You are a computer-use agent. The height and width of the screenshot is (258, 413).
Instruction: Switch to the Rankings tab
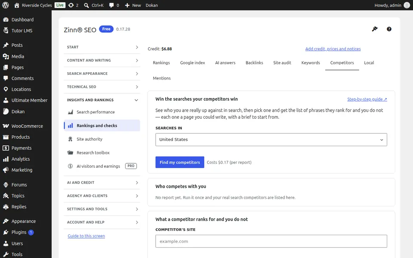click(161, 63)
